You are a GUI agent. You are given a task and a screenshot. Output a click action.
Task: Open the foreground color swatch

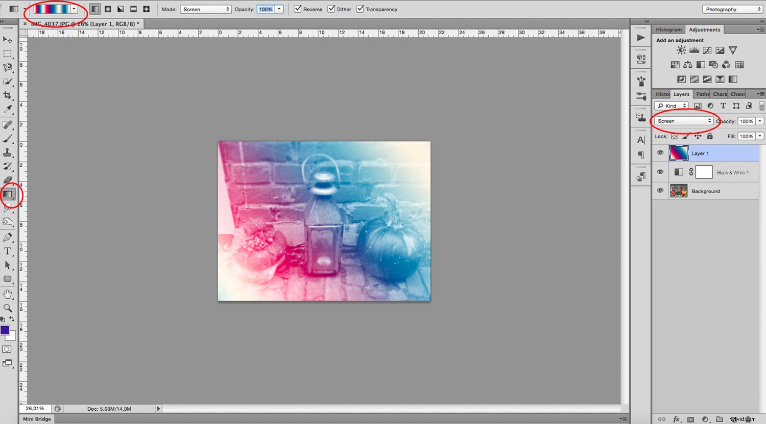[x=5, y=330]
